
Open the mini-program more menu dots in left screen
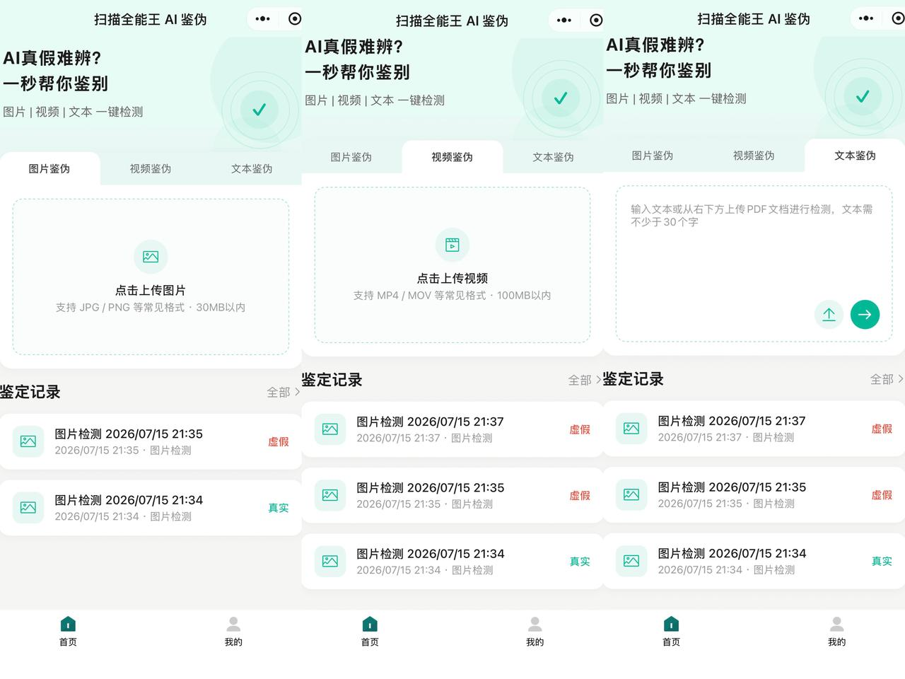263,19
